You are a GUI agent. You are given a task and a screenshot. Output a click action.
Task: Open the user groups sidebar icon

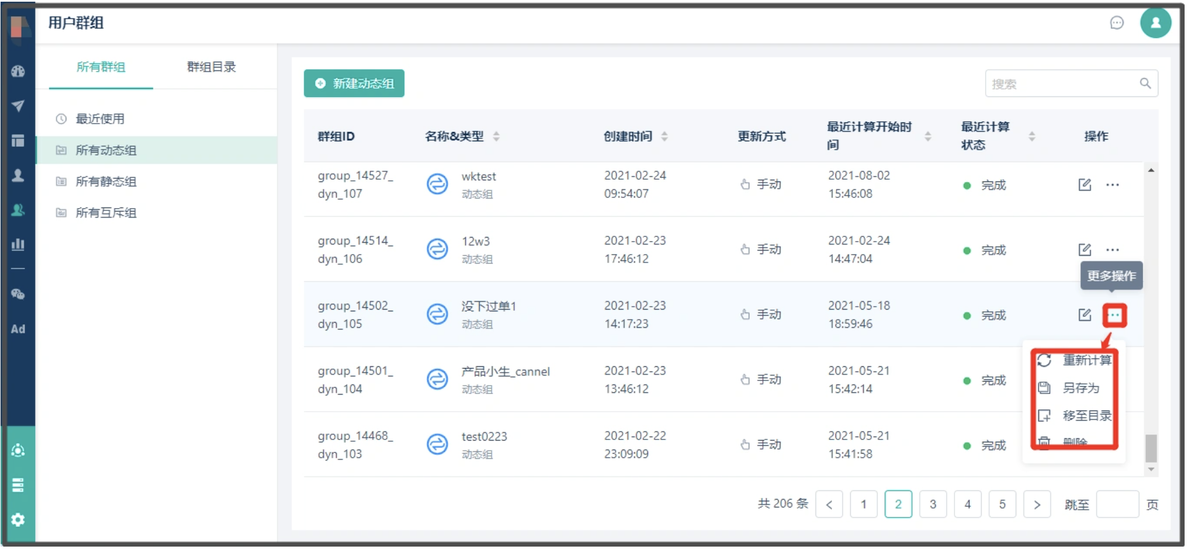tap(18, 210)
